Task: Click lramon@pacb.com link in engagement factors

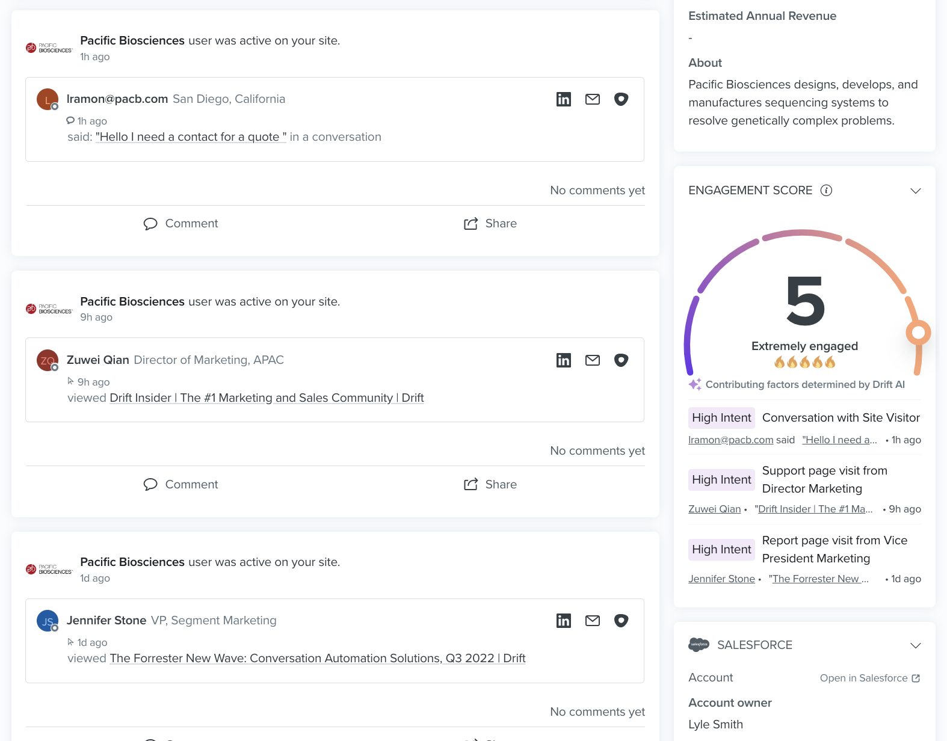Action: click(x=731, y=440)
